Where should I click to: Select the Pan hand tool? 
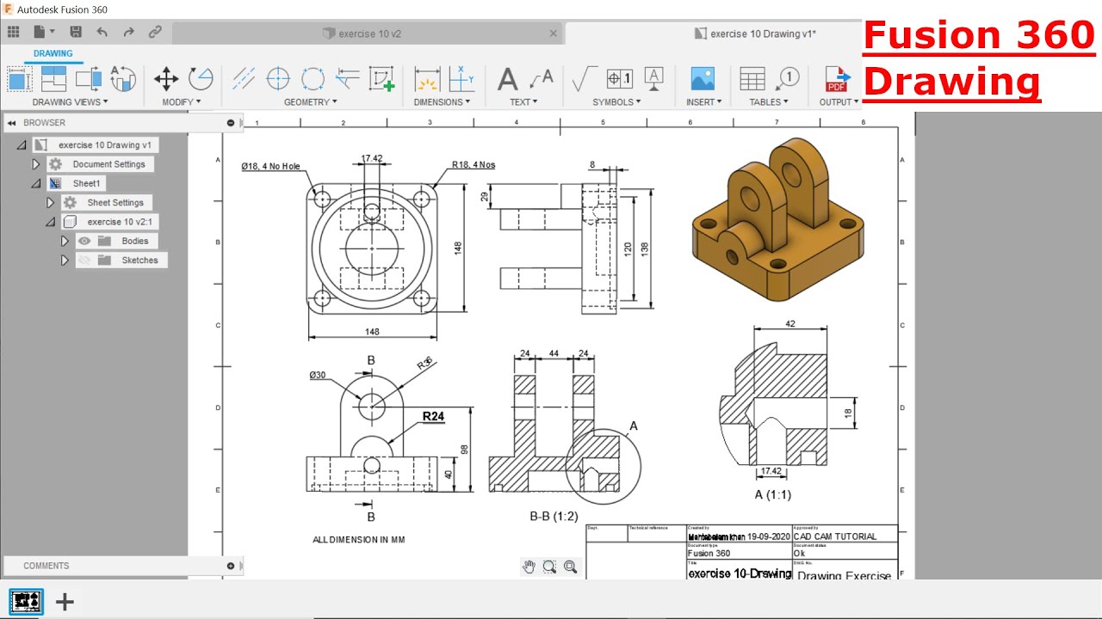[529, 567]
